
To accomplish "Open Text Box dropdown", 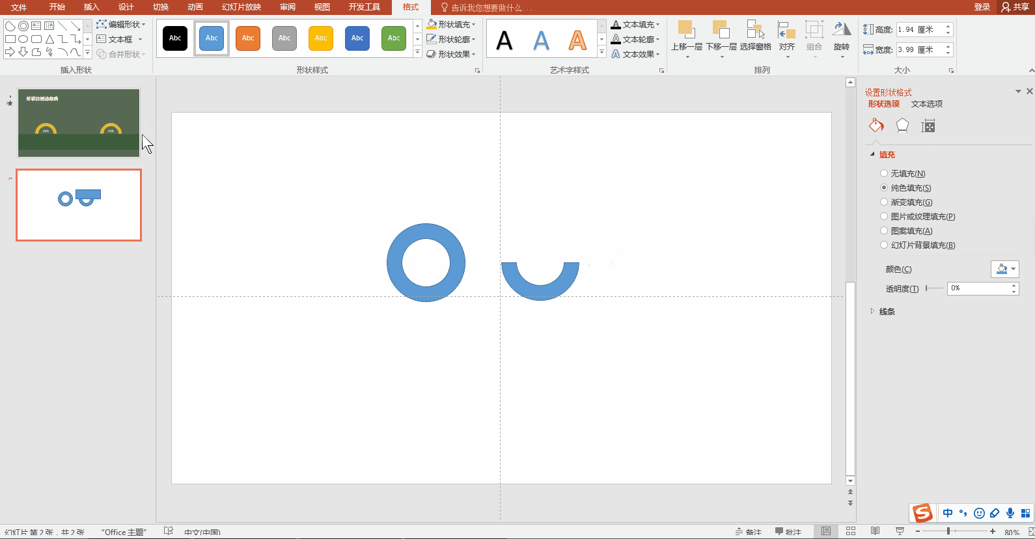I will pyautogui.click(x=120, y=39).
